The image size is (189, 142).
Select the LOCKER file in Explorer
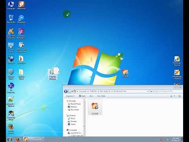tap(95, 108)
